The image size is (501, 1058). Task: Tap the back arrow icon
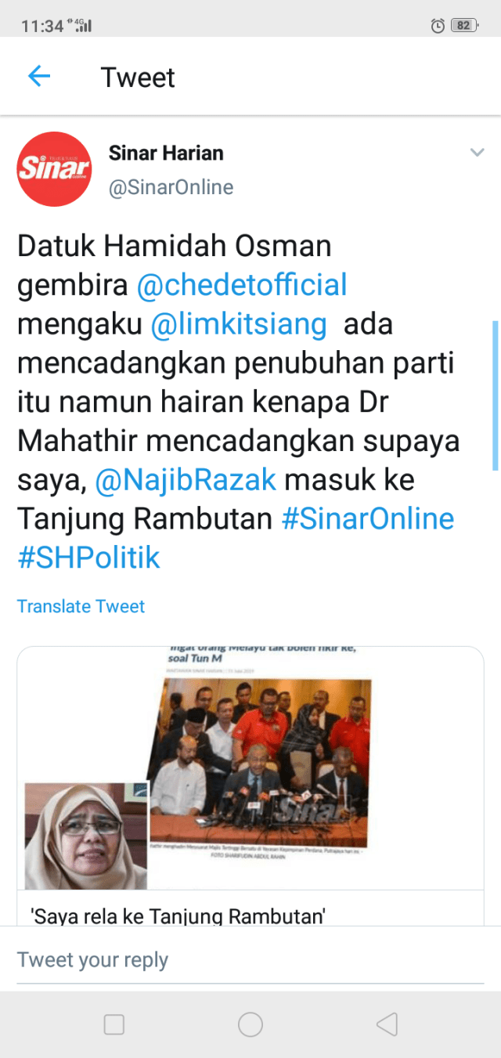[x=38, y=76]
